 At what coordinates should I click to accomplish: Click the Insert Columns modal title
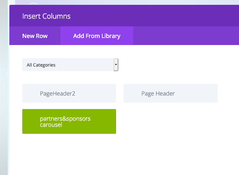(46, 16)
